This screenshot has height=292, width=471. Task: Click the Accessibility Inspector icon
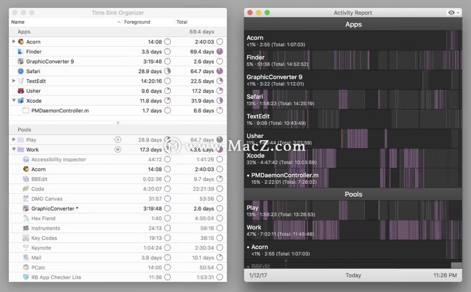pyautogui.click(x=26, y=159)
